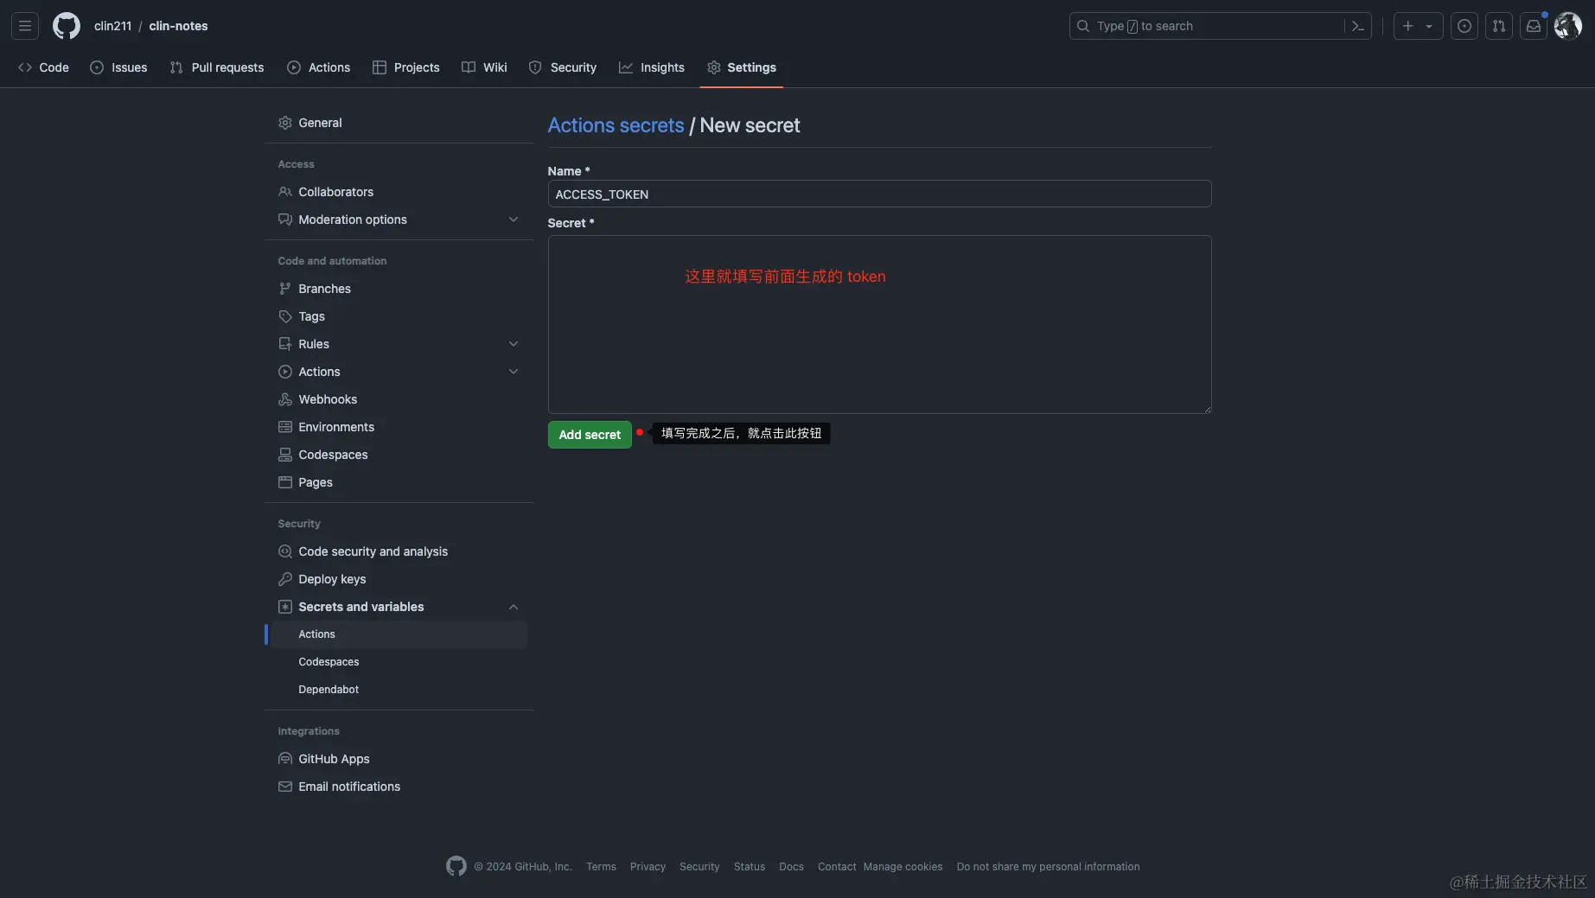Image resolution: width=1595 pixels, height=898 pixels.
Task: Switch to the Insights tab
Action: coord(652,67)
